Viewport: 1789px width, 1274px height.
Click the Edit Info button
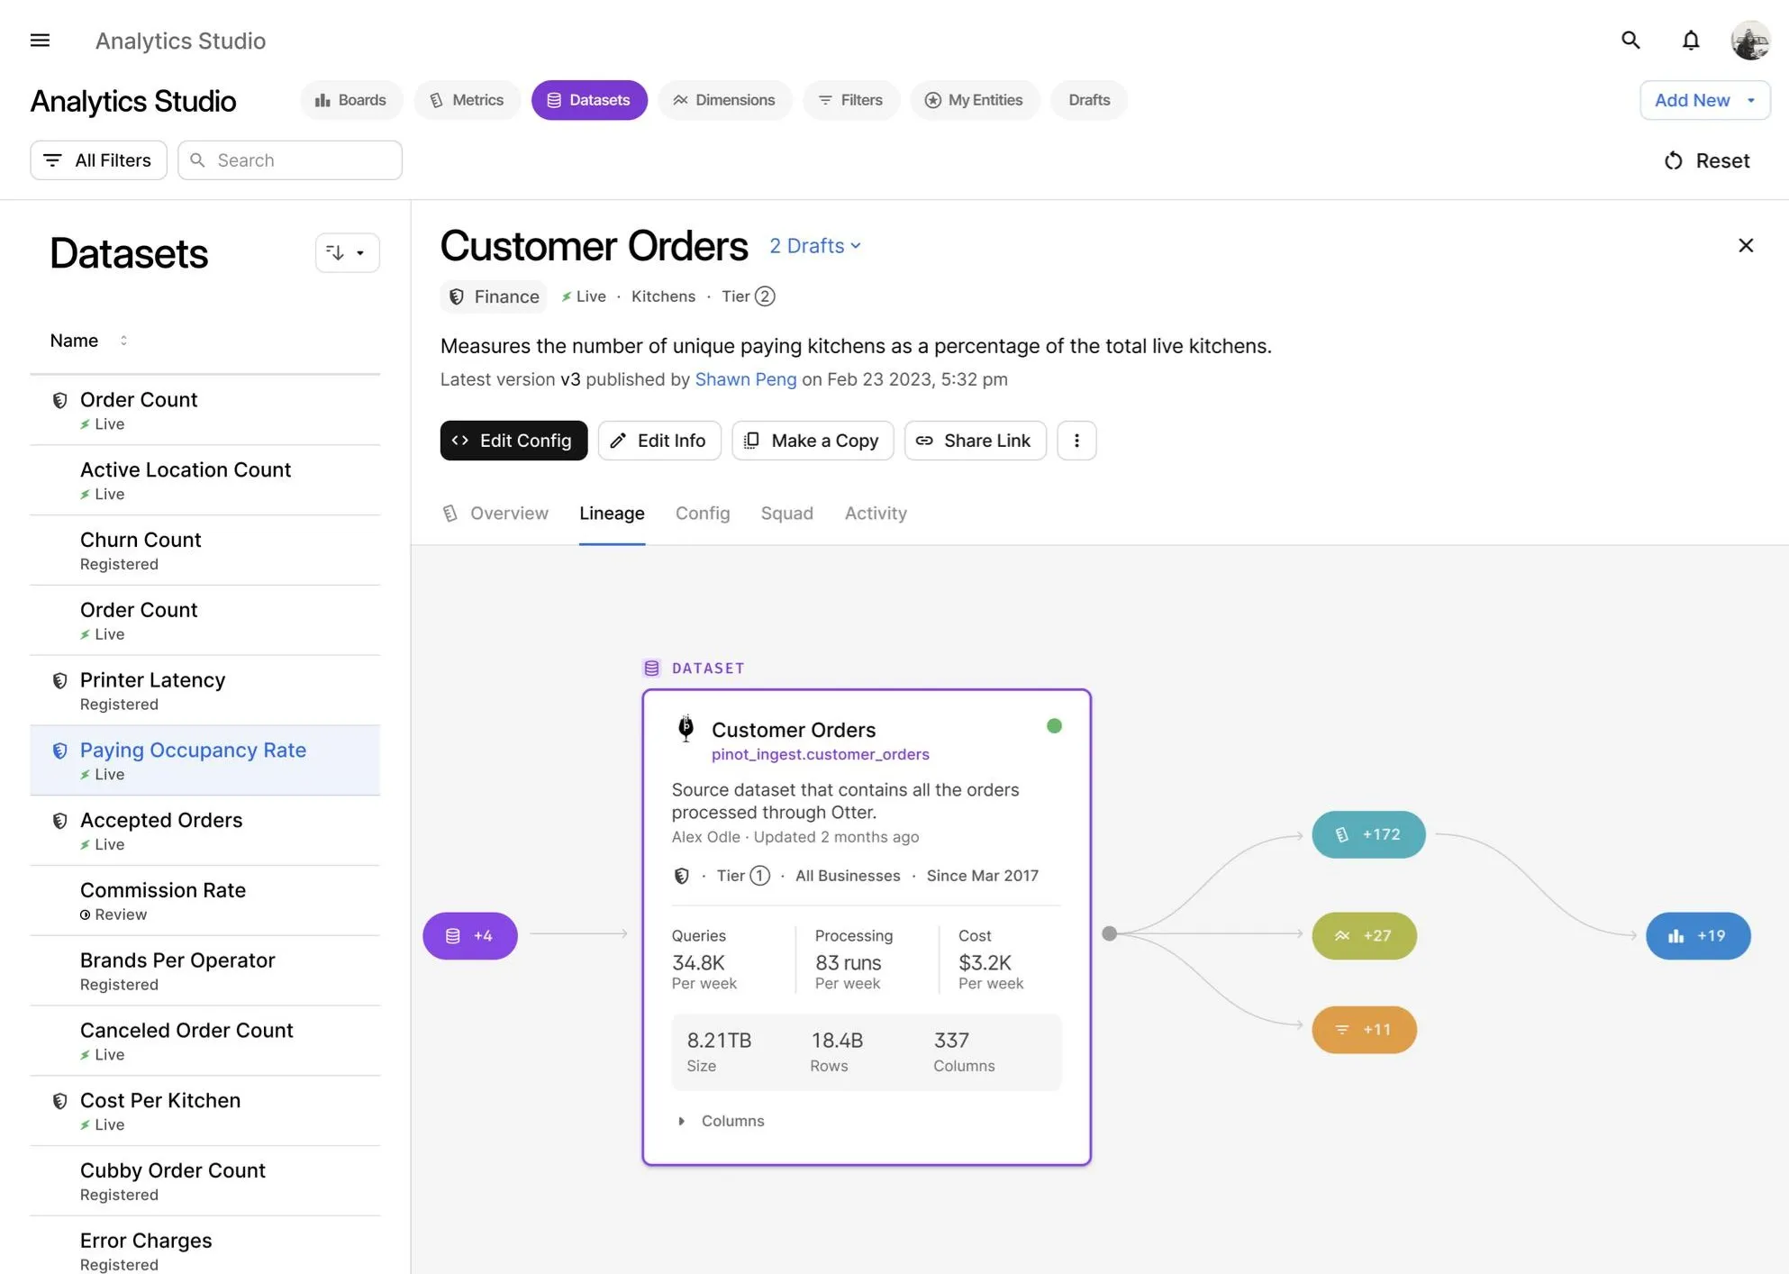(659, 441)
